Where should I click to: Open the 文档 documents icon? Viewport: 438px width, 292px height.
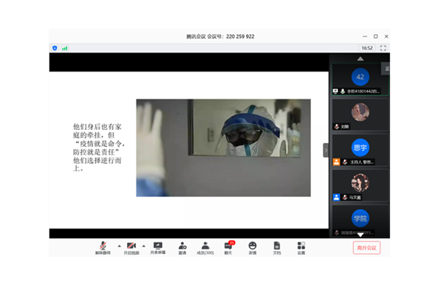pos(277,246)
